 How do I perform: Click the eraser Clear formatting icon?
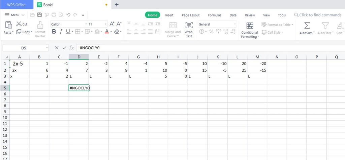click(x=117, y=32)
